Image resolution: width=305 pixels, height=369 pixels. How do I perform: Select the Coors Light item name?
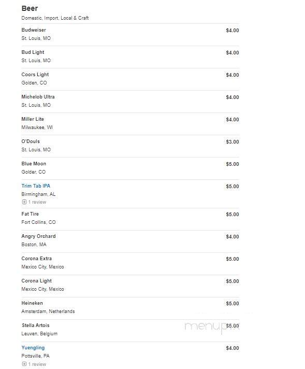tap(35, 75)
